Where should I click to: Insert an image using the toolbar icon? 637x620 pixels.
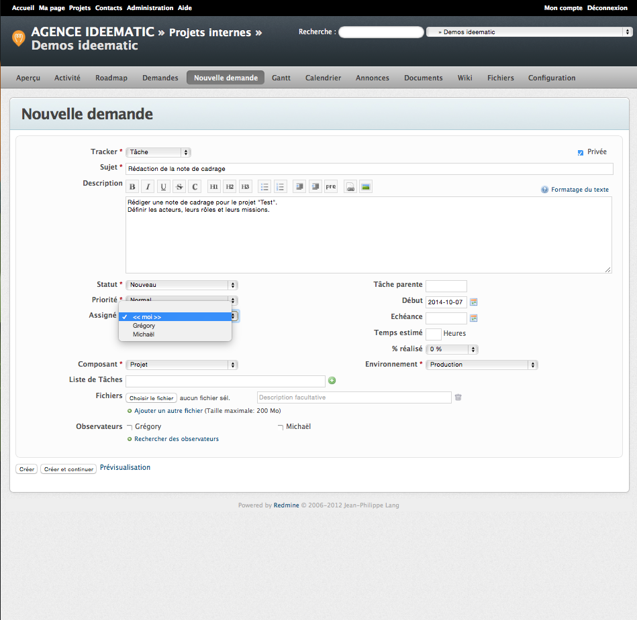(x=366, y=186)
